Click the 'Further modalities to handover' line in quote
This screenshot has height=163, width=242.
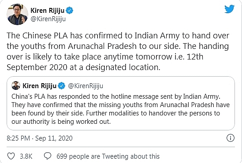coord(115,113)
